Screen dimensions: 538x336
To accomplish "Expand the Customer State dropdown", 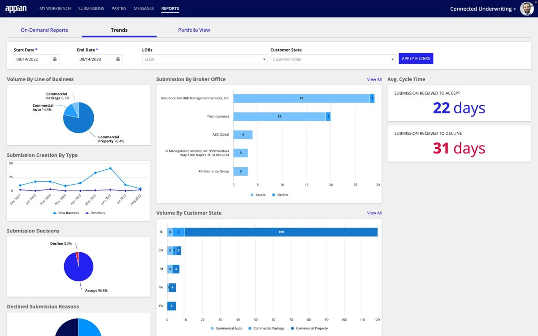I will tap(333, 59).
